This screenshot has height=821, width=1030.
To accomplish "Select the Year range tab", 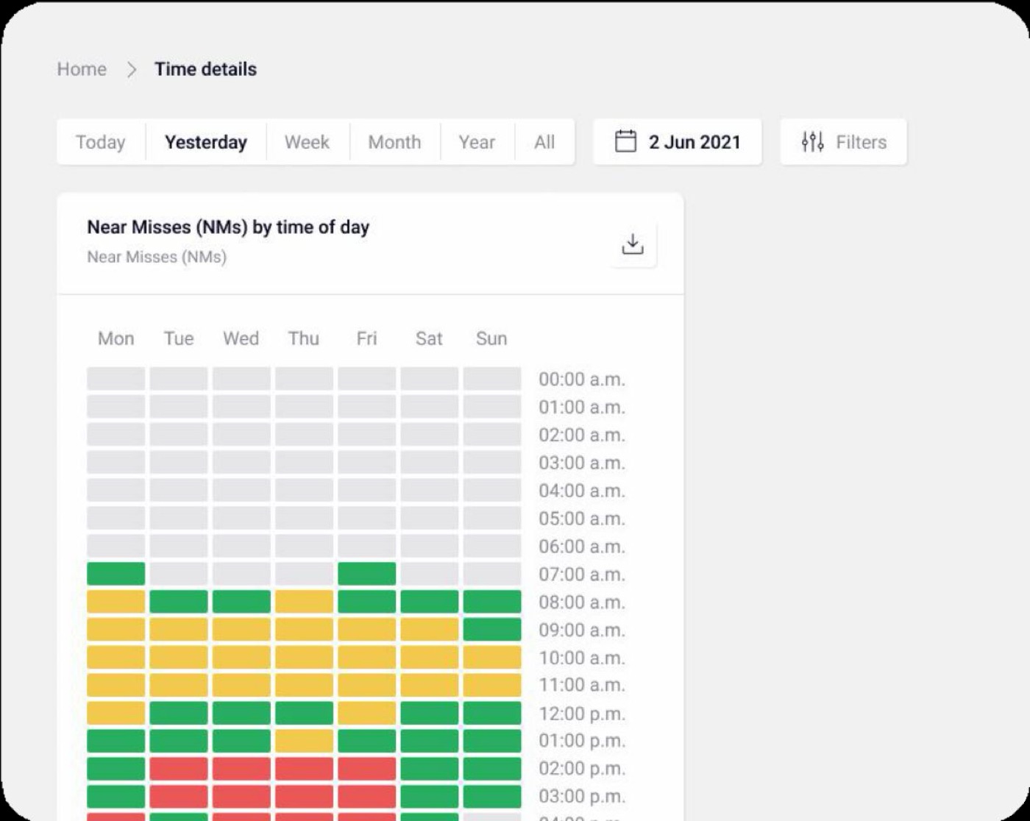I will pos(477,142).
